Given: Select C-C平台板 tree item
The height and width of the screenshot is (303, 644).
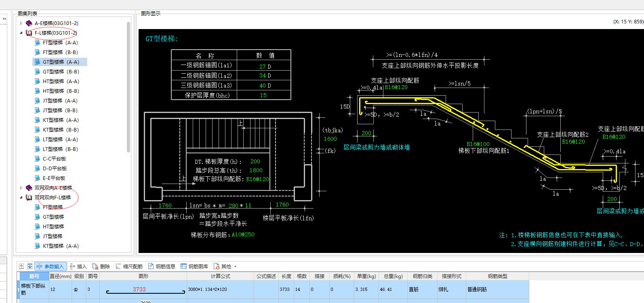Looking at the screenshot, I should tap(54, 159).
